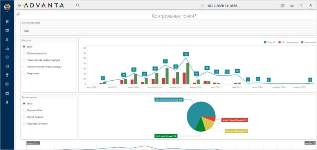
Task: Open search with the magnifier icon
Action: click(77, 5)
